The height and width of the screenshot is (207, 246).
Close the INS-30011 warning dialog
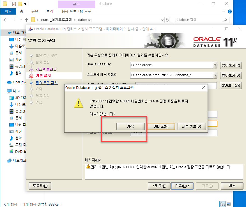(x=203, y=88)
